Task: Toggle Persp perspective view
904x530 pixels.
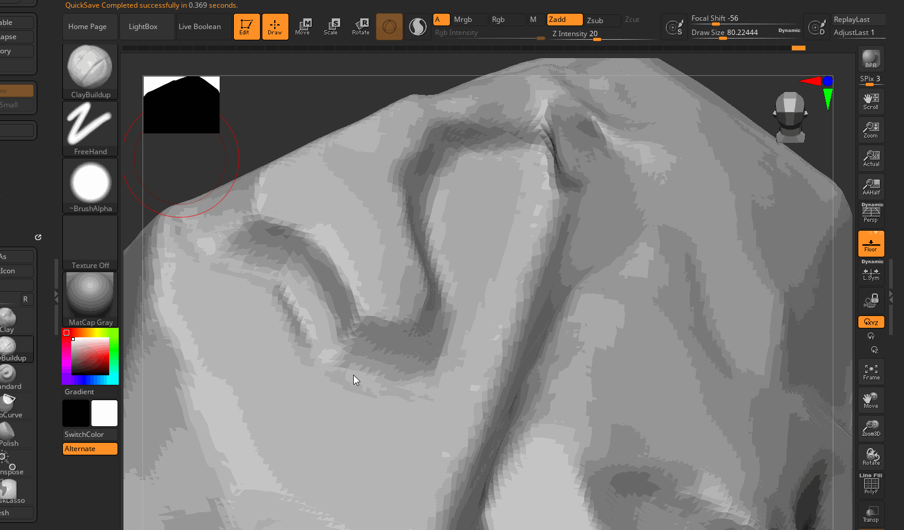Action: [871, 213]
